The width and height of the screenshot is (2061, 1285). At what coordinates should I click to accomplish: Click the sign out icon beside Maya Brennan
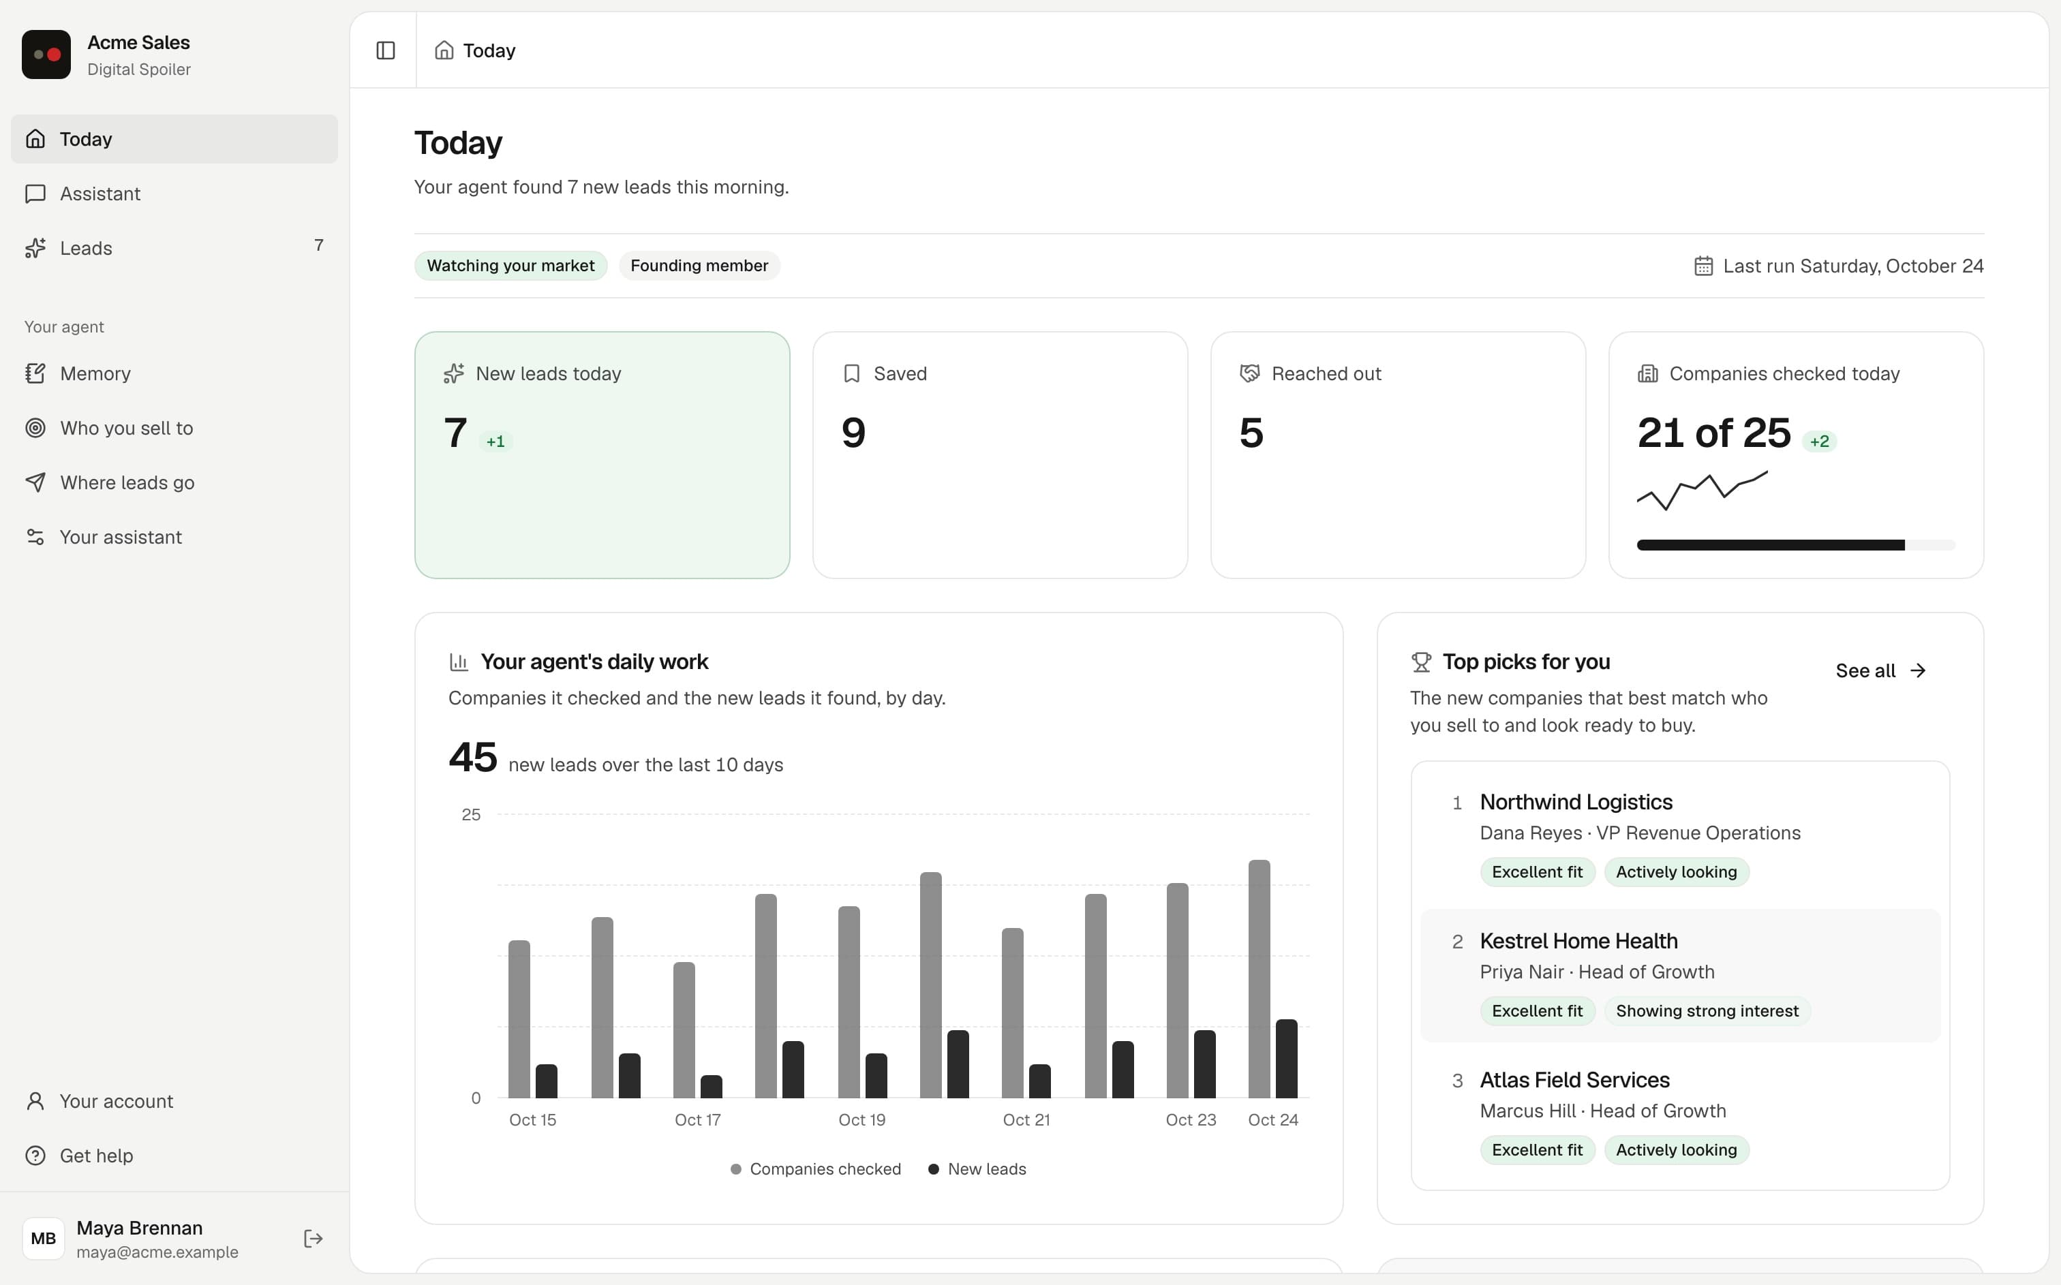coord(313,1238)
